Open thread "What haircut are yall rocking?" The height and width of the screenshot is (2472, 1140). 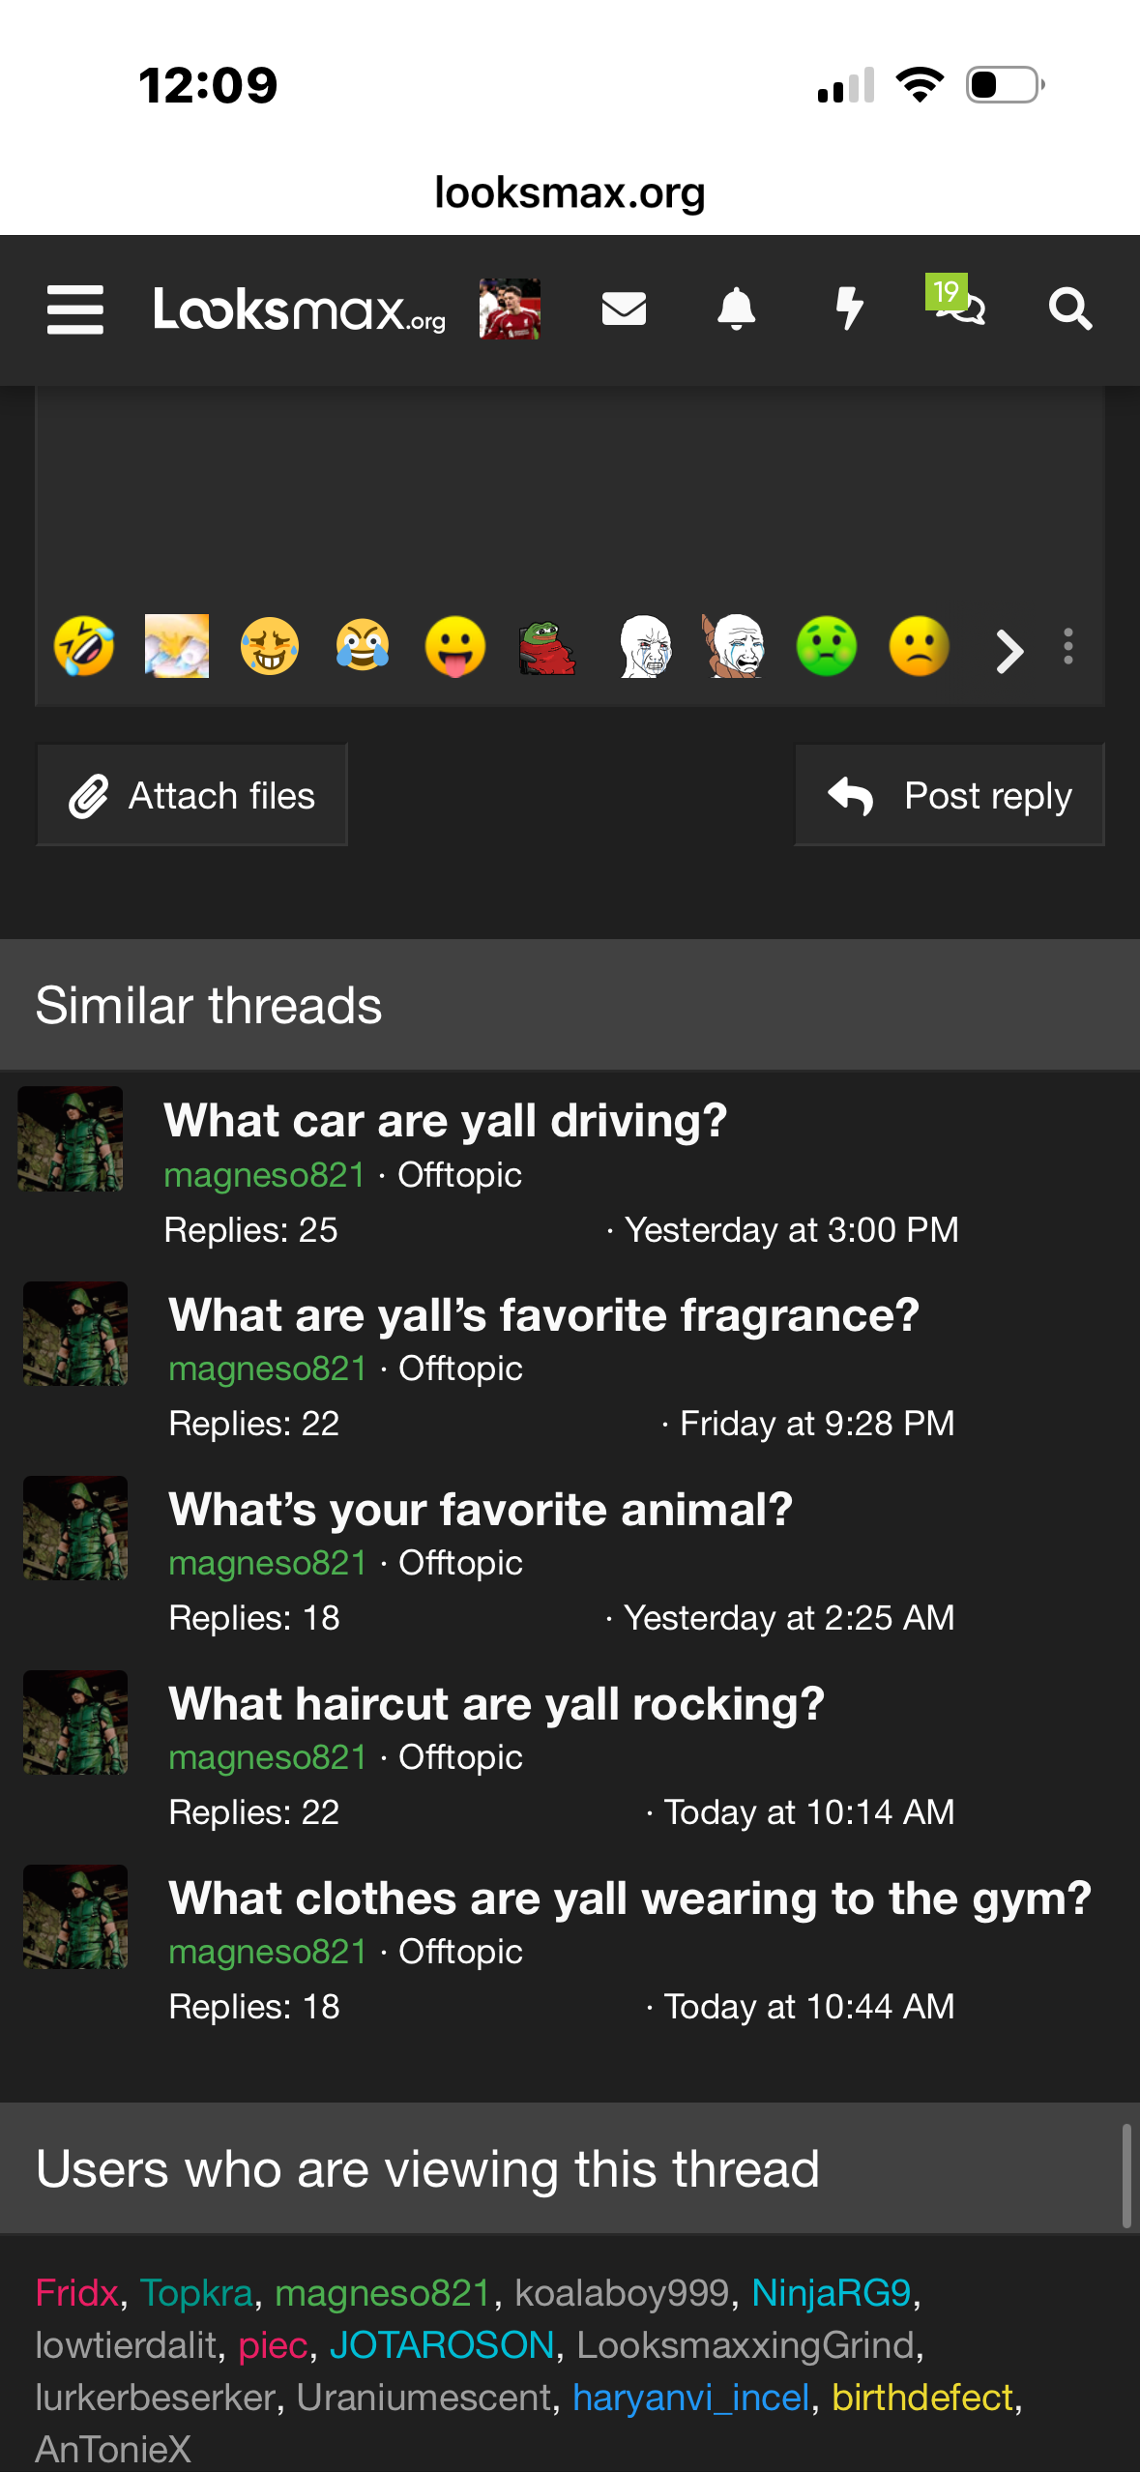[x=496, y=1703]
